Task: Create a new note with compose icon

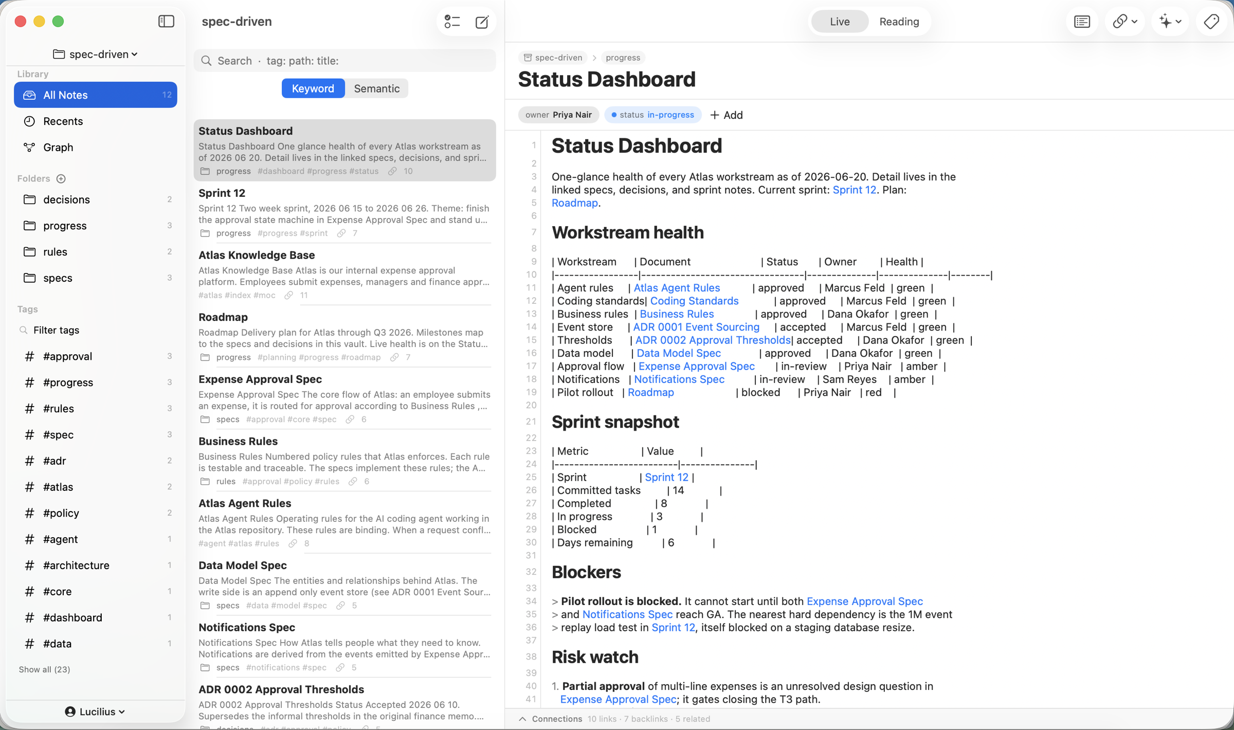Action: 482,22
